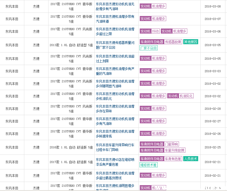The height and width of the screenshot is (191, 227).
Task: Open link '东风本田杰德发动机机油增多转速降低'
Action: click(115, 134)
